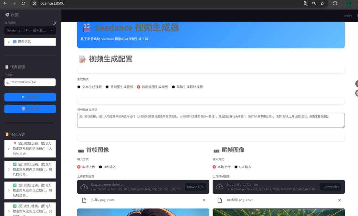Click the browser forward arrow
Screen dimensions: 358x216
[14, 3]
